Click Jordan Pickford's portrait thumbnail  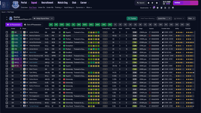coord(24,32)
